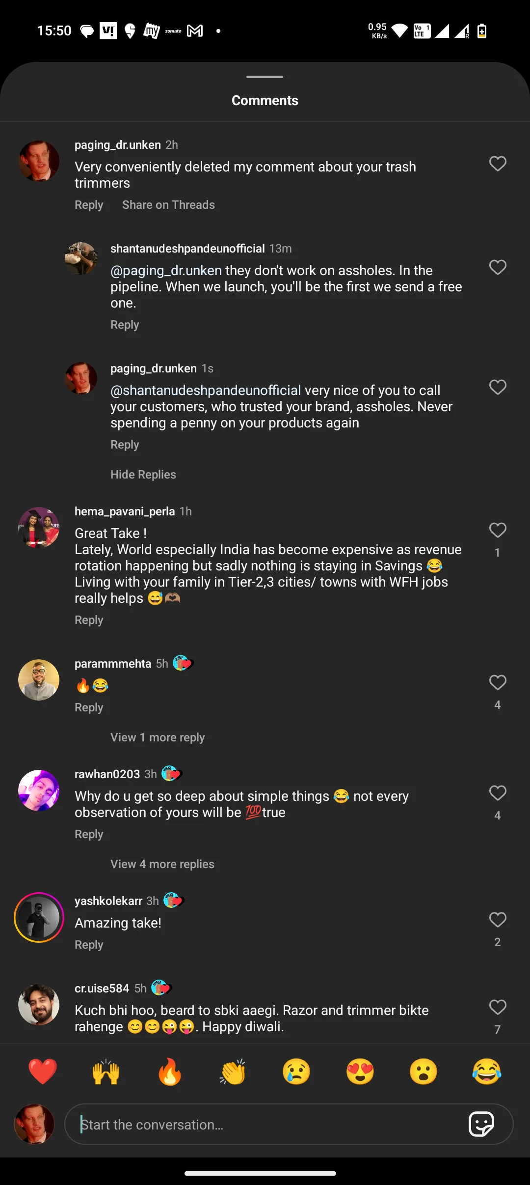The width and height of the screenshot is (530, 1185).
Task: Like yashkolekarr's Amazing take comment
Action: click(x=498, y=920)
